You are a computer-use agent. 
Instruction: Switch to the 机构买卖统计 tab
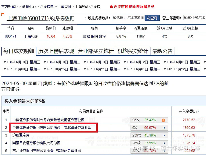pos(133,51)
